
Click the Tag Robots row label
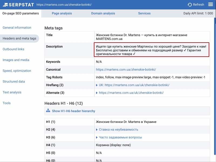54,77
